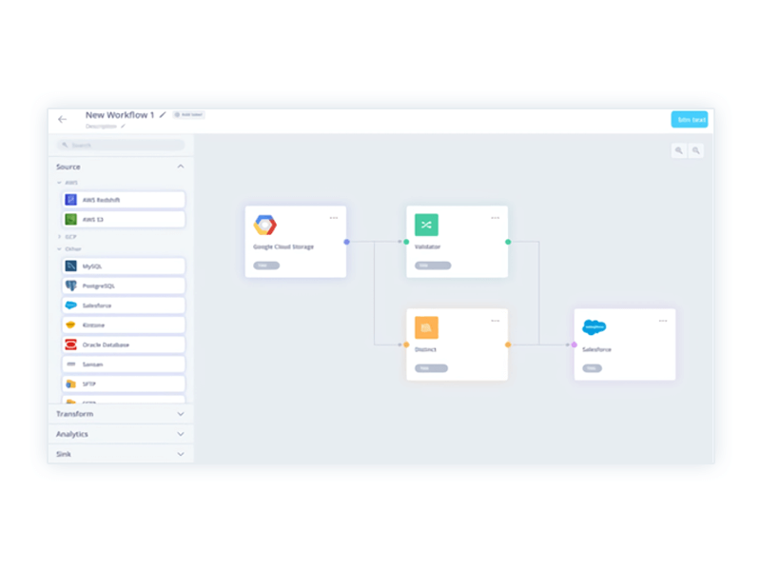This screenshot has height=571, width=761.
Task: Click the Sansan label
Action: pyautogui.click(x=92, y=364)
